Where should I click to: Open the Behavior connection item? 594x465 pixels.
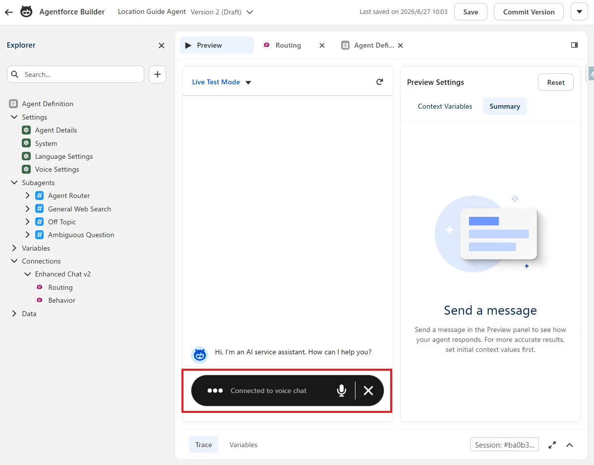point(61,300)
